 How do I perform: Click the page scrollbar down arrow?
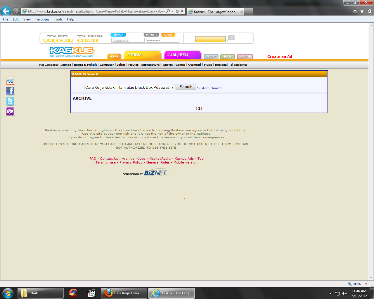[371, 278]
